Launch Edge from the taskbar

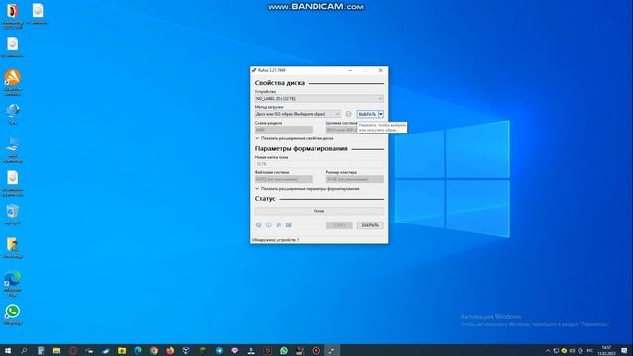point(137,350)
